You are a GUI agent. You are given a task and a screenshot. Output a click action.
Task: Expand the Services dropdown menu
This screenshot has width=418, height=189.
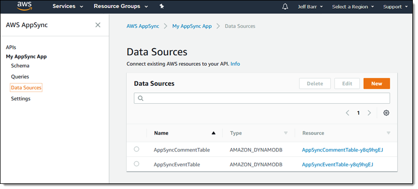pos(68,6)
